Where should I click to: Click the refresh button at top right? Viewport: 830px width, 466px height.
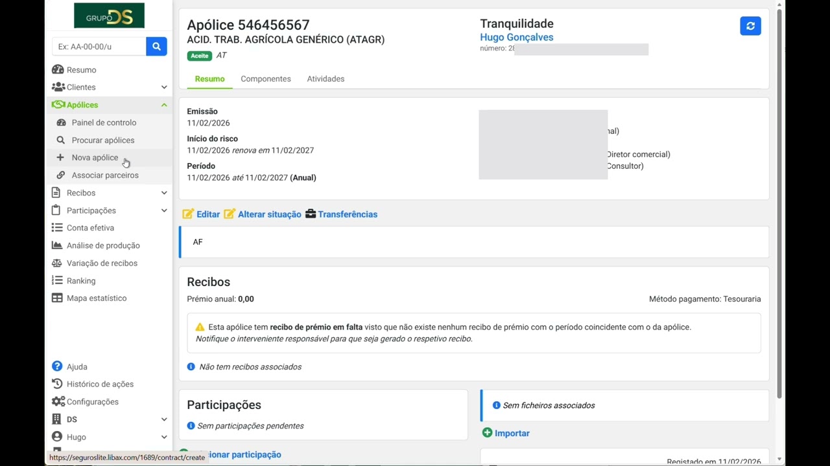tap(750, 26)
